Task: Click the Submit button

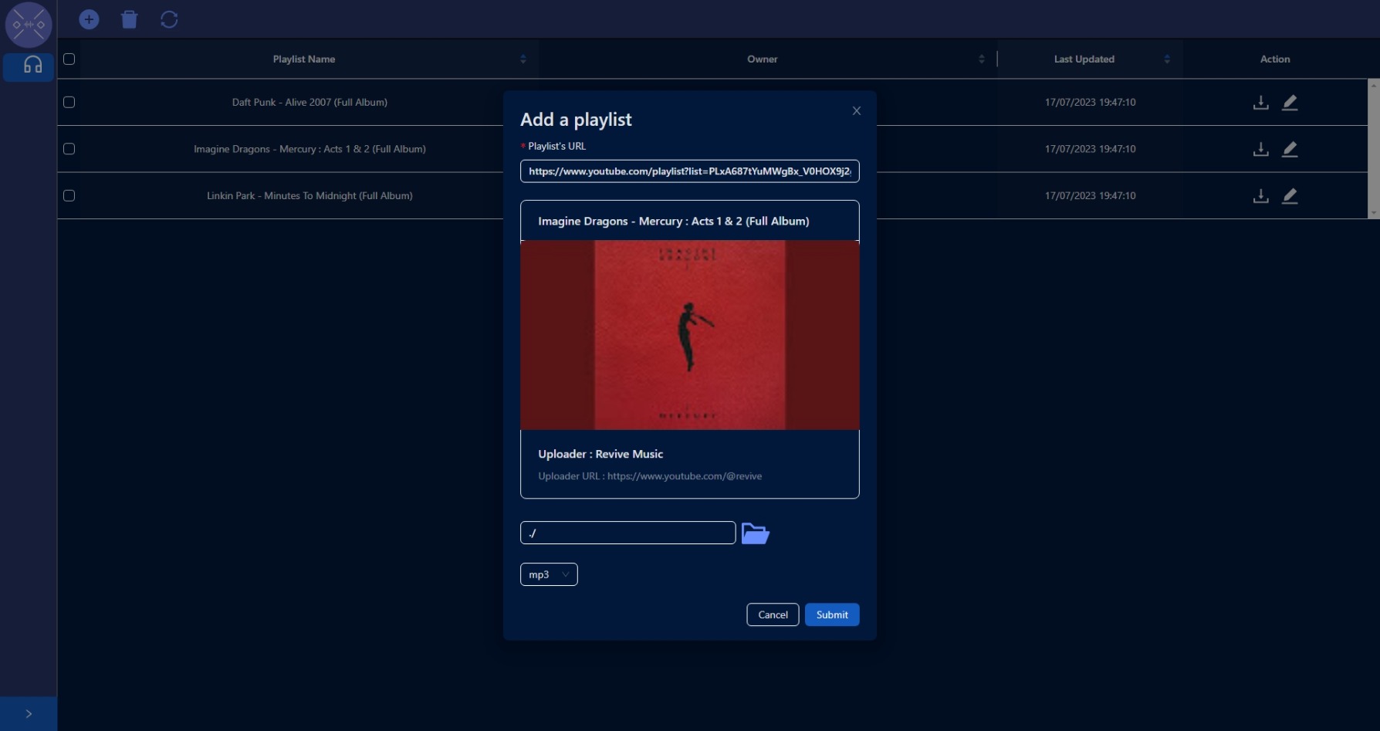Action: [x=832, y=614]
